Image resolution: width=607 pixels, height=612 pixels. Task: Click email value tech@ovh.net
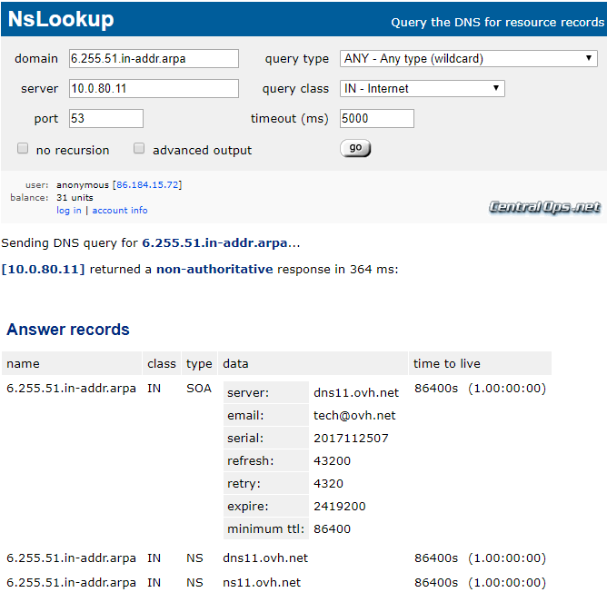[x=354, y=415]
